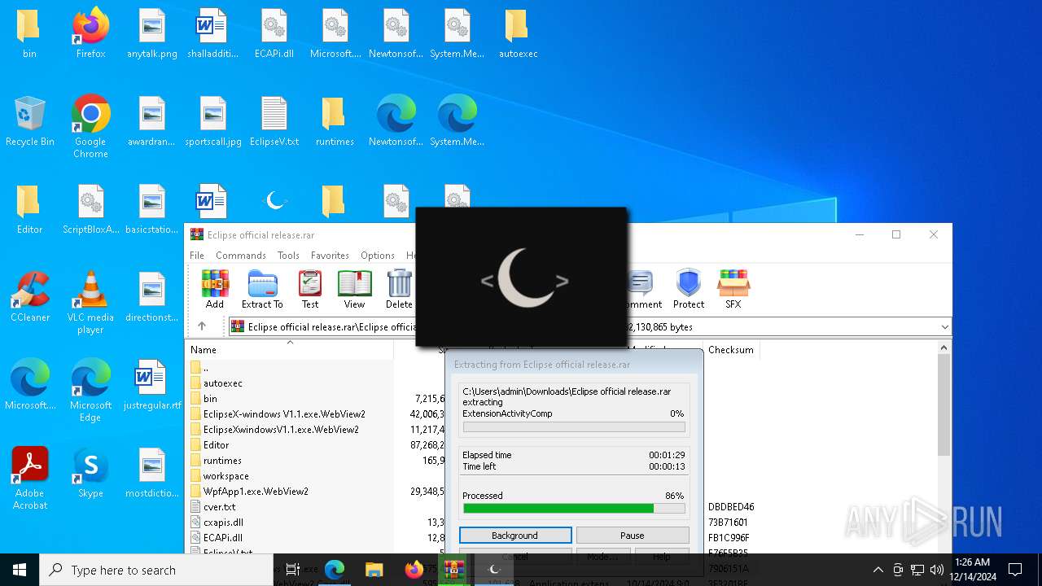Click the taskbar search box

point(156,570)
